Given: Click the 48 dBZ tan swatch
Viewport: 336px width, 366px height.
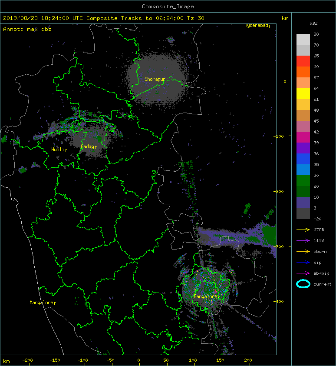Looking at the screenshot, I should coord(303,115).
